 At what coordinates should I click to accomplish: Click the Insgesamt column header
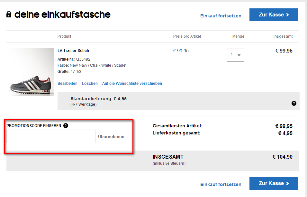[x=283, y=36]
